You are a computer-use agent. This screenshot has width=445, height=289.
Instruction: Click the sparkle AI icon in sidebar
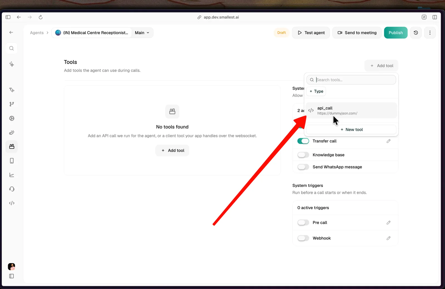pyautogui.click(x=11, y=64)
